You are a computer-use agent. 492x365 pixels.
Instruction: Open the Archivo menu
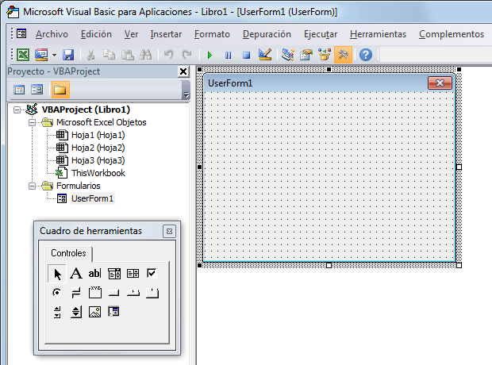(x=52, y=34)
